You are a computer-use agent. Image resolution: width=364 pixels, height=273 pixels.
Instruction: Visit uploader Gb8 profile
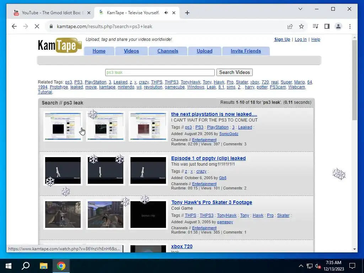223,178
